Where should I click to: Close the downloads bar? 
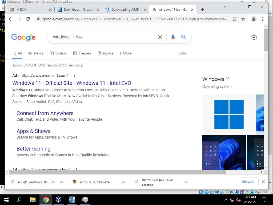263,182
